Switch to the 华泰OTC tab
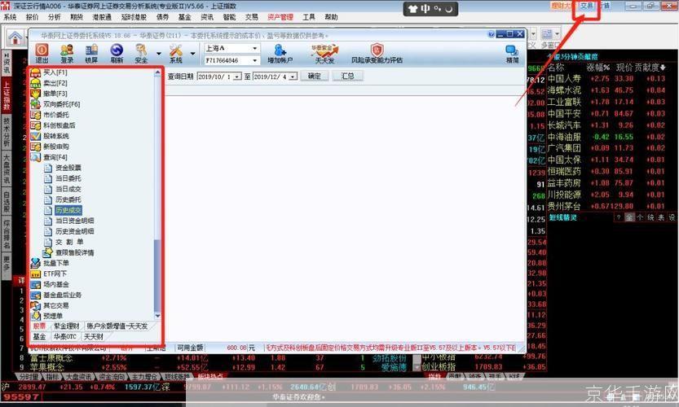 click(65, 336)
